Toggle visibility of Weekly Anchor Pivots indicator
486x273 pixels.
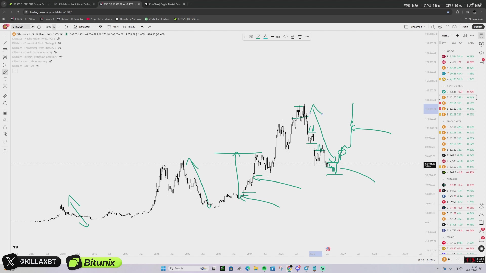point(58,39)
